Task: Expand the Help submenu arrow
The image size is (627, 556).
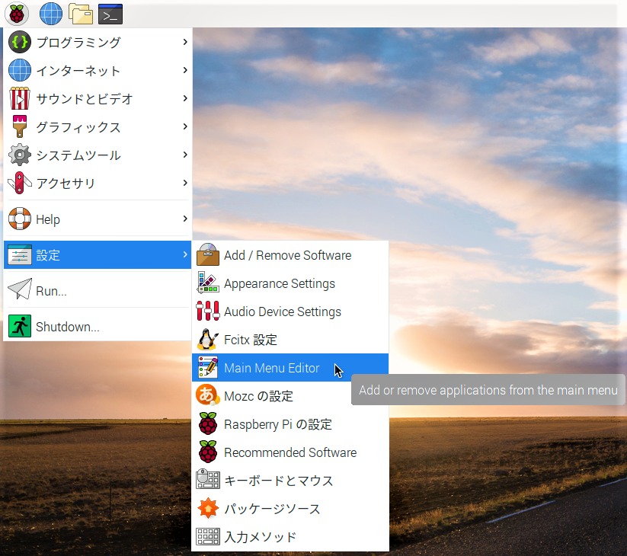Action: coord(184,219)
